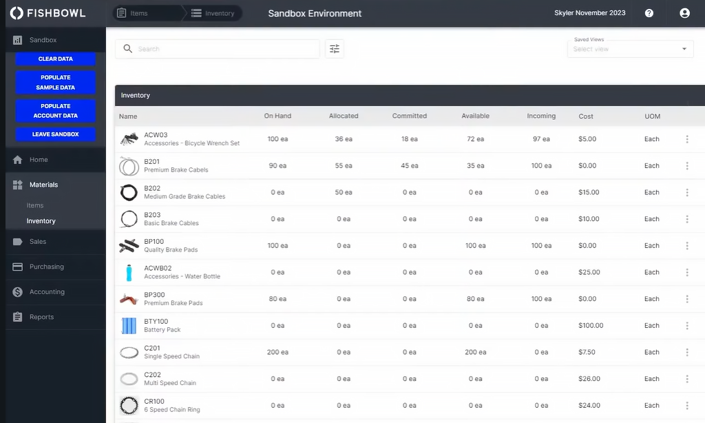Sort by the Incoming column header
The width and height of the screenshot is (705, 423).
click(x=541, y=116)
